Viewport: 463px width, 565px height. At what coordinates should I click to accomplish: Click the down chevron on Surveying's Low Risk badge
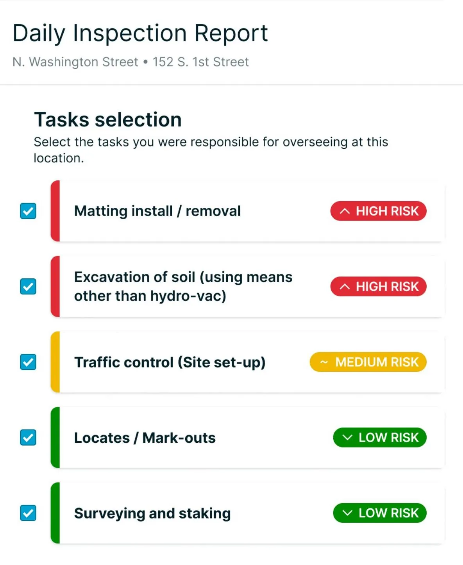coord(347,513)
